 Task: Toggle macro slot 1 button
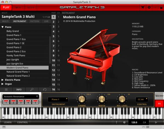pyautogui.click(x=6, y=102)
